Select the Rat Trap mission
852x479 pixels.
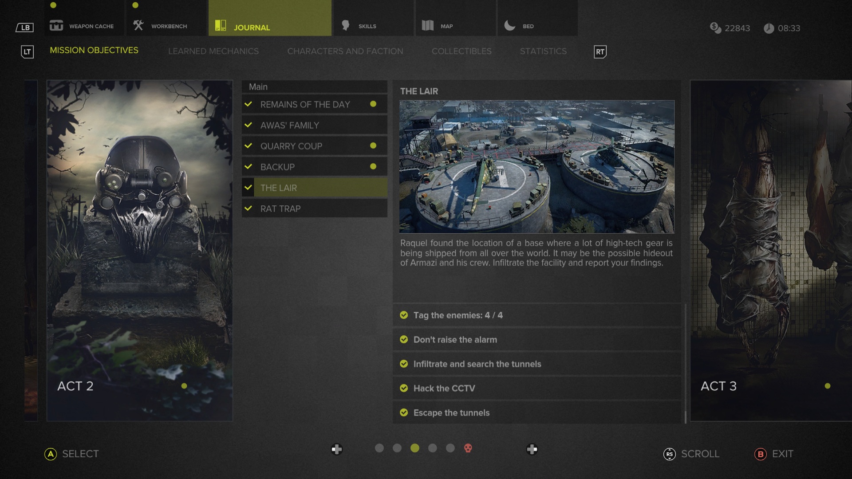(x=315, y=208)
